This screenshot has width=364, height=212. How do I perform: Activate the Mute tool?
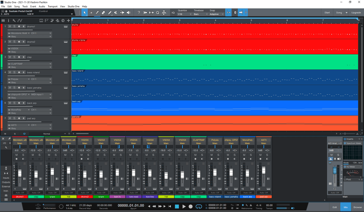click(116, 13)
